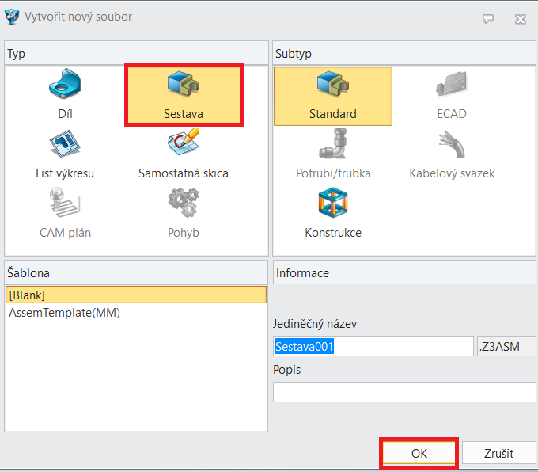Viewport: 538px width, 472px height.
Task: Select the Standard subtype
Action: tap(333, 96)
